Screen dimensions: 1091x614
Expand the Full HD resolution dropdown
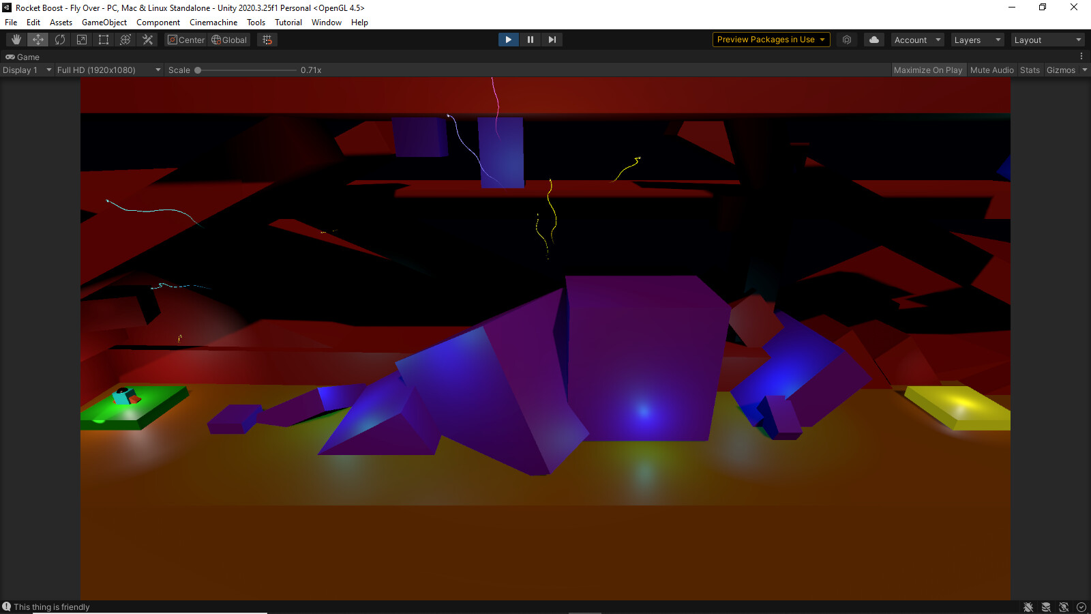(x=108, y=70)
